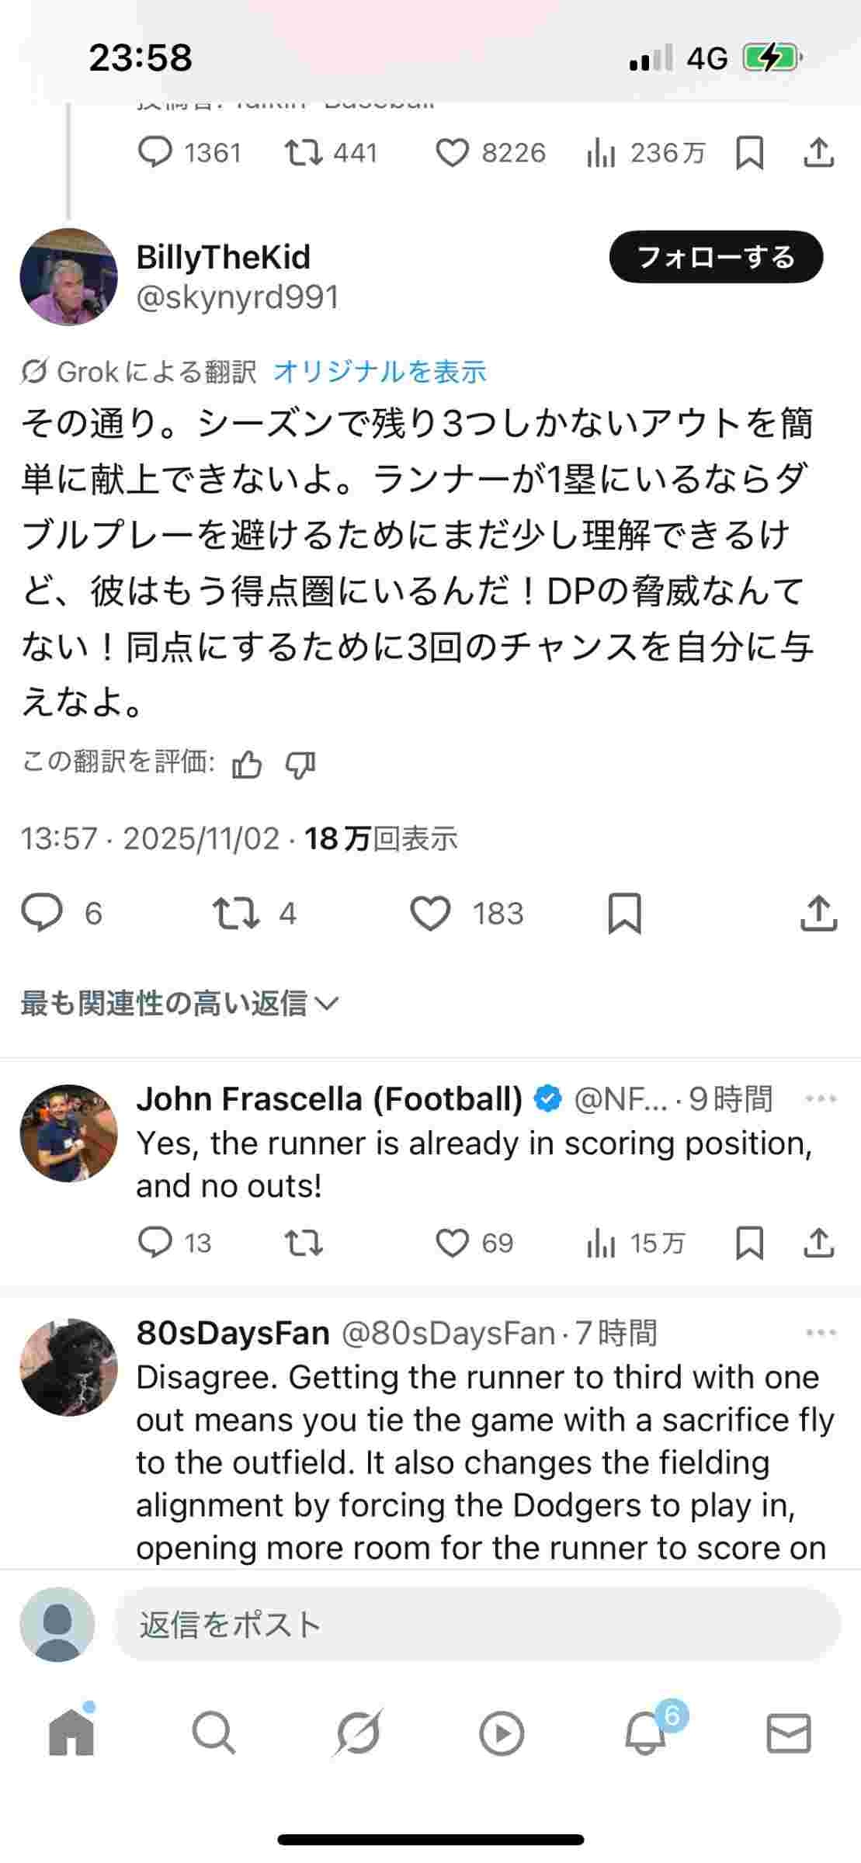Rate the translation thumbs up
The height and width of the screenshot is (1863, 861).
pyautogui.click(x=247, y=765)
